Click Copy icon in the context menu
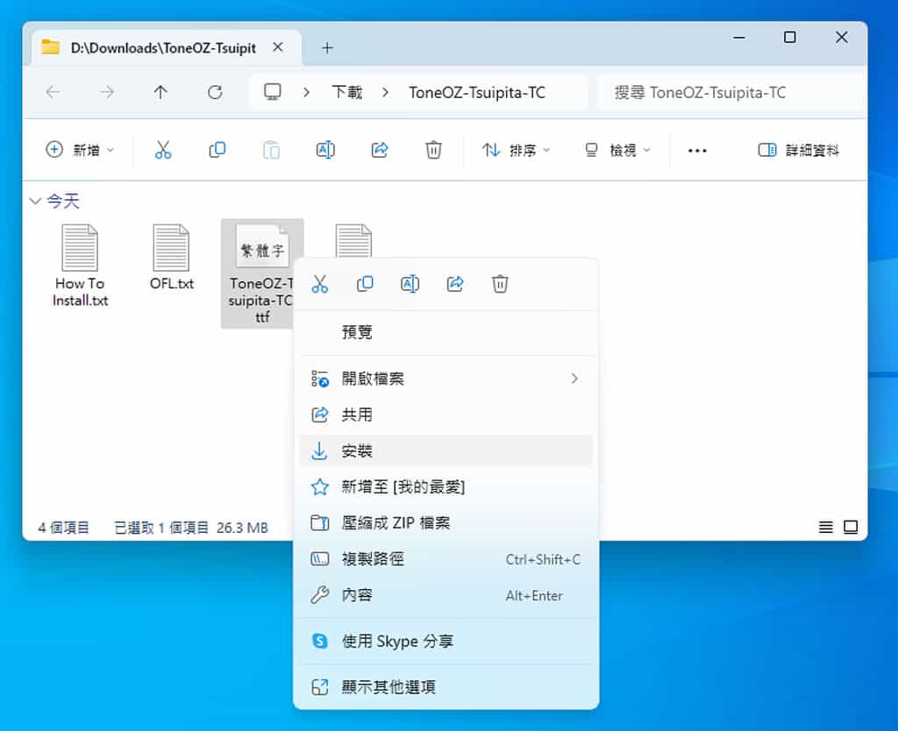Image resolution: width=898 pixels, height=731 pixels. (365, 284)
